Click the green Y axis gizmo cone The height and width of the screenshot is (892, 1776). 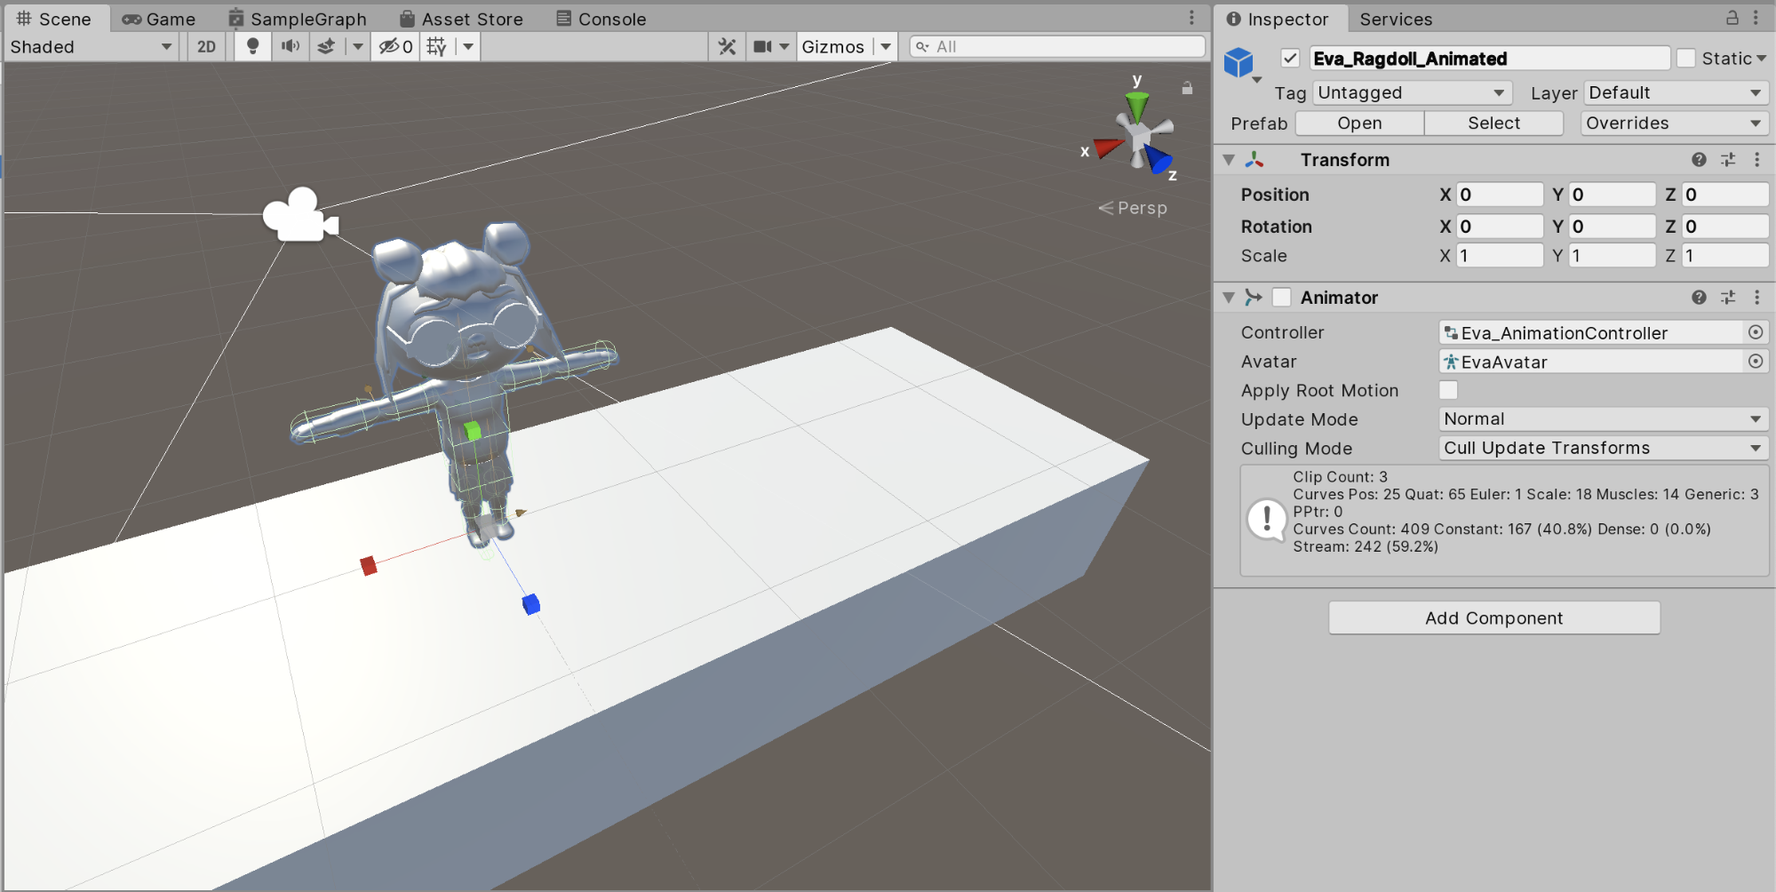[1137, 107]
